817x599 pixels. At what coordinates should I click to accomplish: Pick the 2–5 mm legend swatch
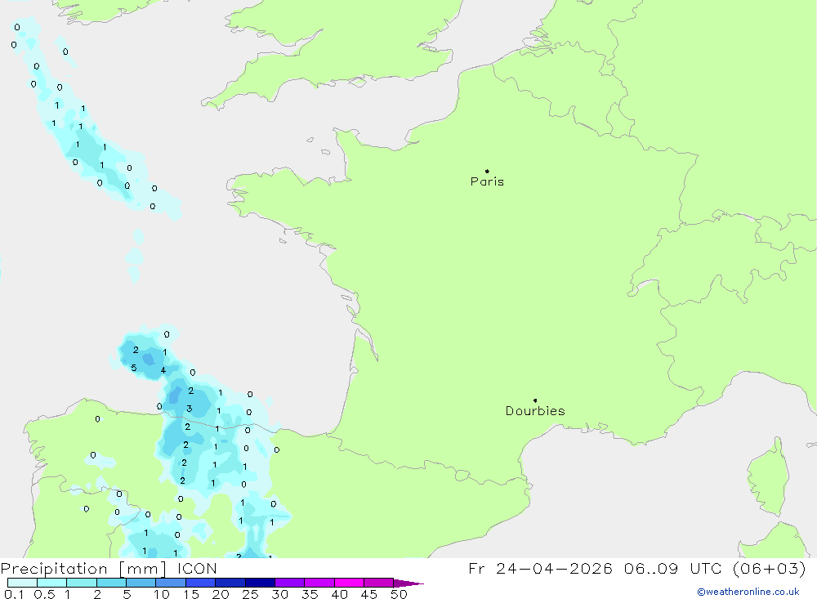click(x=111, y=583)
